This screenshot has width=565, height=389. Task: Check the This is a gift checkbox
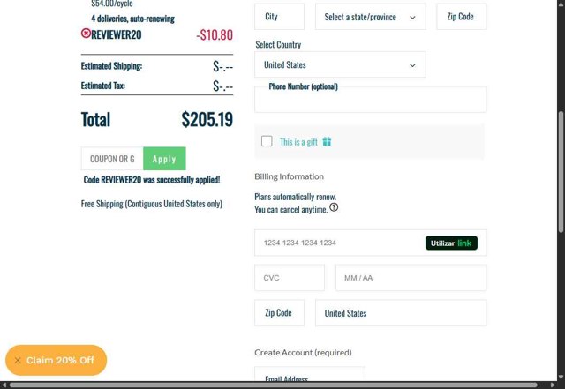pos(267,141)
